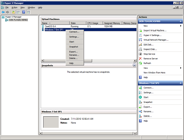Click the Forward arrow toolbar icon

tap(7, 12)
